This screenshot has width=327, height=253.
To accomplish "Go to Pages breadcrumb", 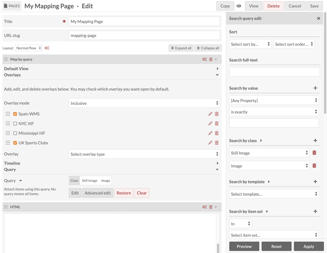I will [12, 6].
